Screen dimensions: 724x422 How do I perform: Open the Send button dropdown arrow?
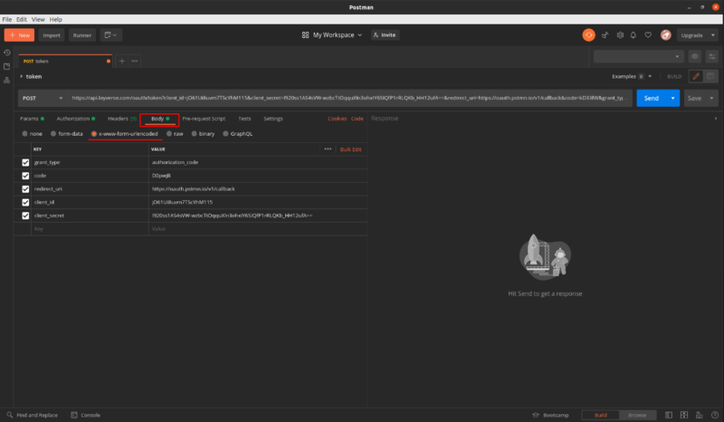[672, 98]
